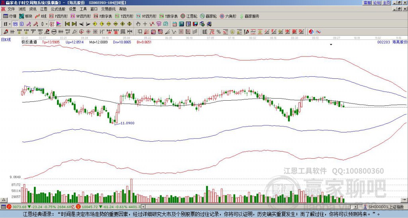Open the 公式选股 menu
408x218 pixels.
[57, 9]
